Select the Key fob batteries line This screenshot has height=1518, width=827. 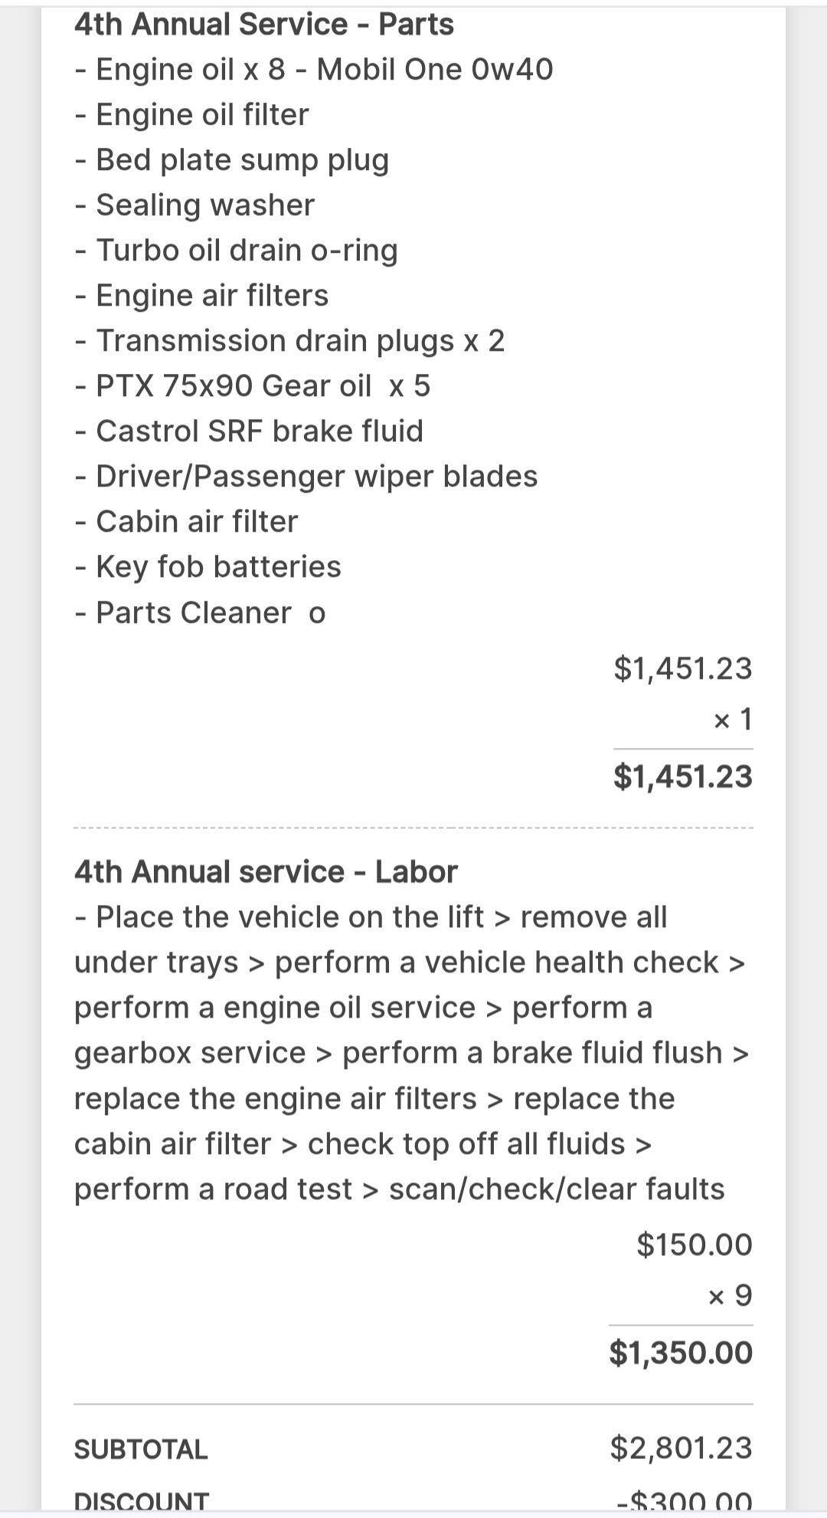(x=208, y=567)
